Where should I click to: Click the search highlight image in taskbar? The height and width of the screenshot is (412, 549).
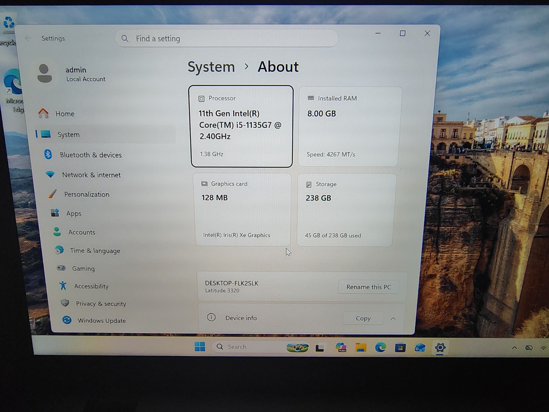point(297,348)
